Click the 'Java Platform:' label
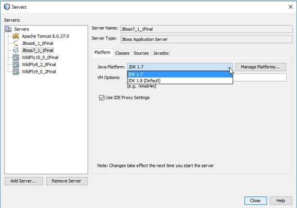This screenshot has height=208, width=297. click(111, 67)
